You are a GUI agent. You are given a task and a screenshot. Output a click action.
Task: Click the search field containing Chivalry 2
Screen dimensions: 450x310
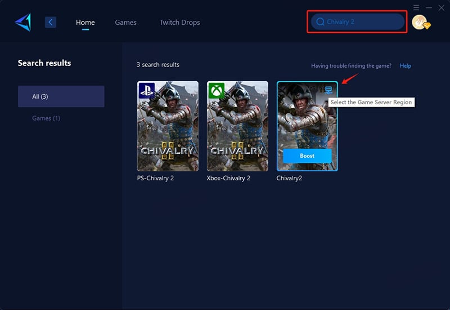click(358, 22)
